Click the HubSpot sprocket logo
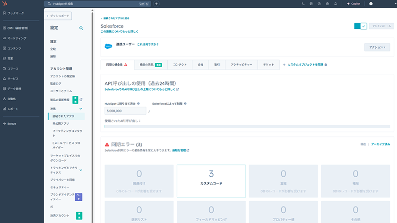397x223 pixels. [x=5, y=4]
